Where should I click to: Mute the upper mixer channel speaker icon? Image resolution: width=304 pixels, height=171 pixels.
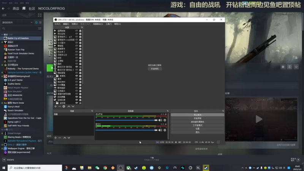pos(160,120)
